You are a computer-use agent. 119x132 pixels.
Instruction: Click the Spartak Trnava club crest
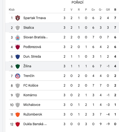pos(18,18)
